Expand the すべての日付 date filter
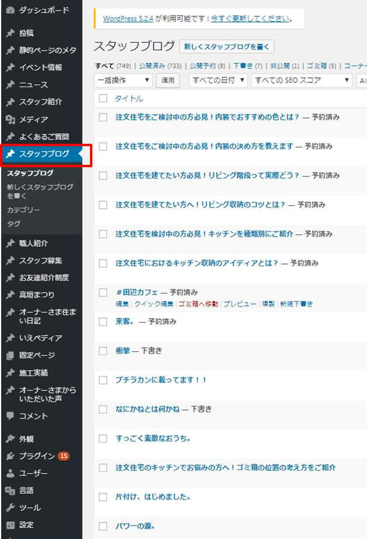Viewport: 367px width, 539px height. click(219, 80)
